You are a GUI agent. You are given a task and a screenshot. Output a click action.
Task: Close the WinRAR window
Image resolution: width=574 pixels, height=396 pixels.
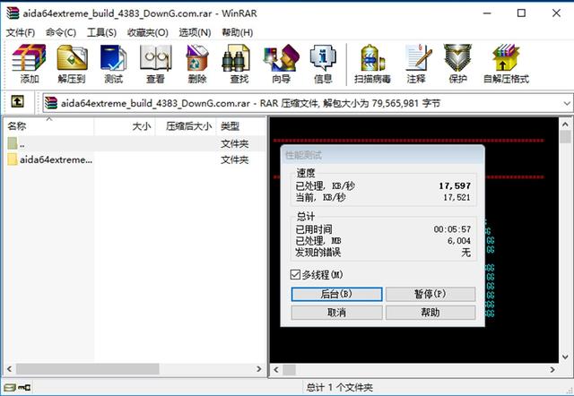click(x=556, y=13)
